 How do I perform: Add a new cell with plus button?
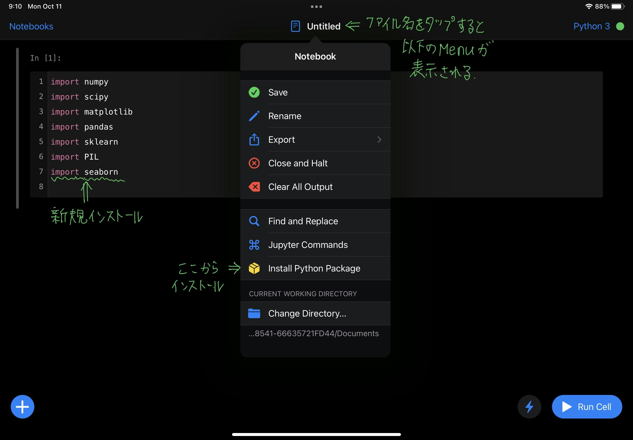point(22,407)
